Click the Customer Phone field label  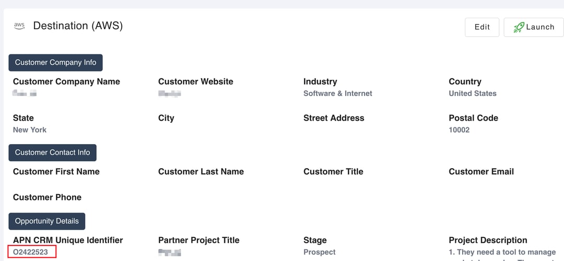coord(47,197)
